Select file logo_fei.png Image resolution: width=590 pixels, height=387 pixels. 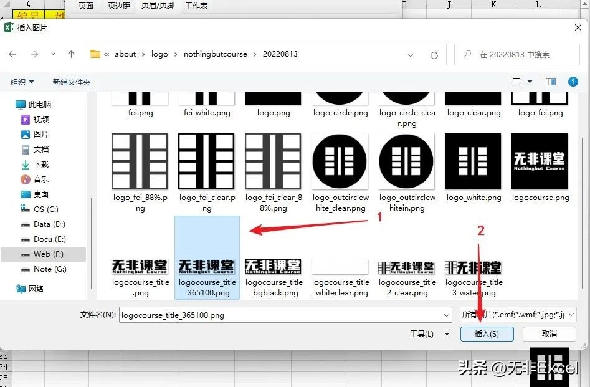(x=540, y=105)
